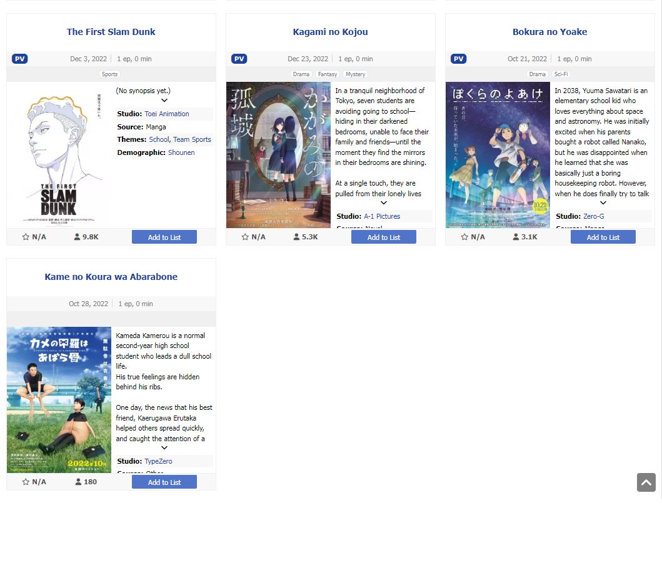Open the PV badge for Kagami no Kojou
Screen dimensions: 662x583
click(239, 59)
